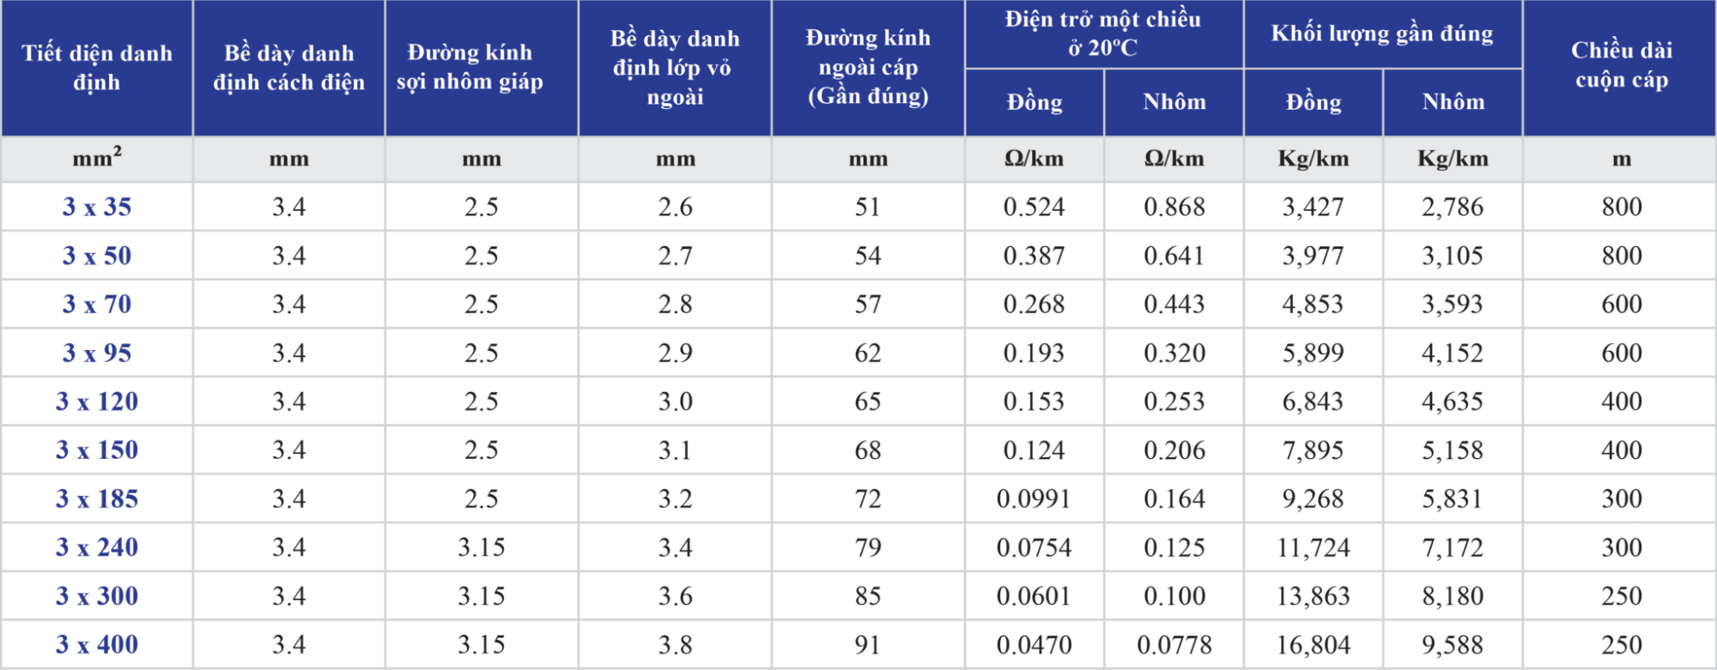
Task: Click 'Điện trở một chiều ở 20°C' header
Action: click(x=1103, y=33)
